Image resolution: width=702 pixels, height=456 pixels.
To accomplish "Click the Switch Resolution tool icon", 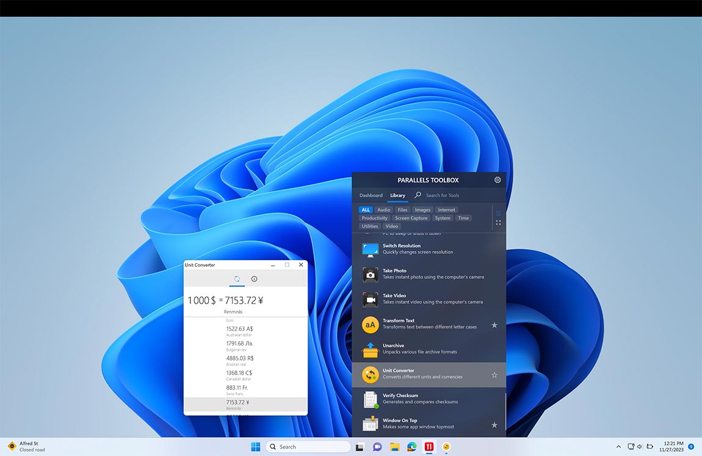I will point(370,249).
